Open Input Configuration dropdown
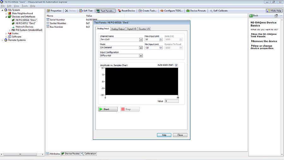The image size is (284, 160). tap(141, 56)
